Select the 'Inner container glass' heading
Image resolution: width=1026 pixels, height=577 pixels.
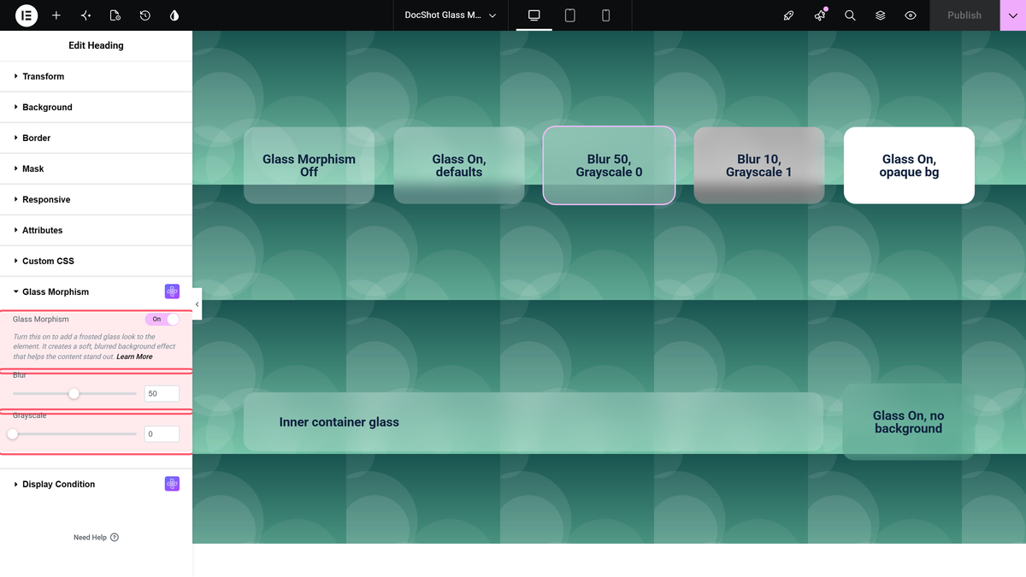point(339,421)
